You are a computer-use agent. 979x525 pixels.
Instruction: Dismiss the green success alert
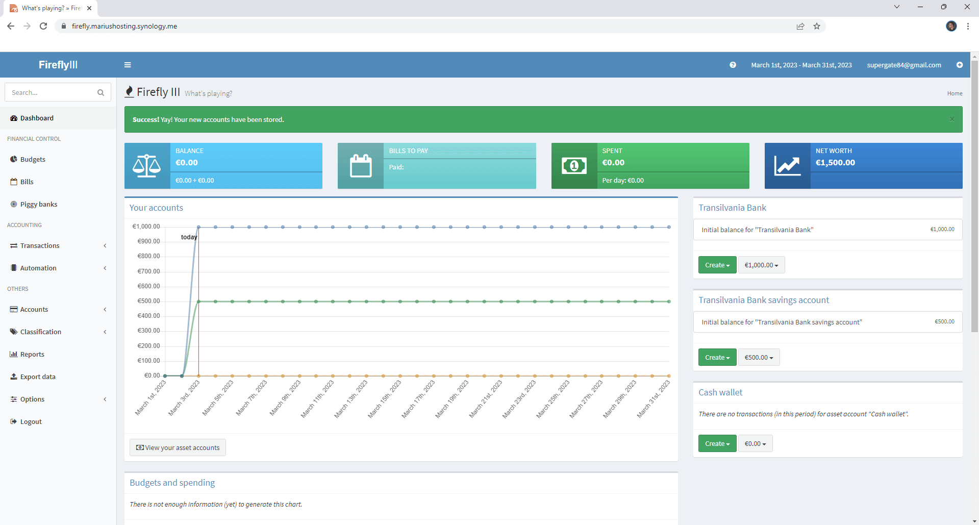pyautogui.click(x=952, y=119)
